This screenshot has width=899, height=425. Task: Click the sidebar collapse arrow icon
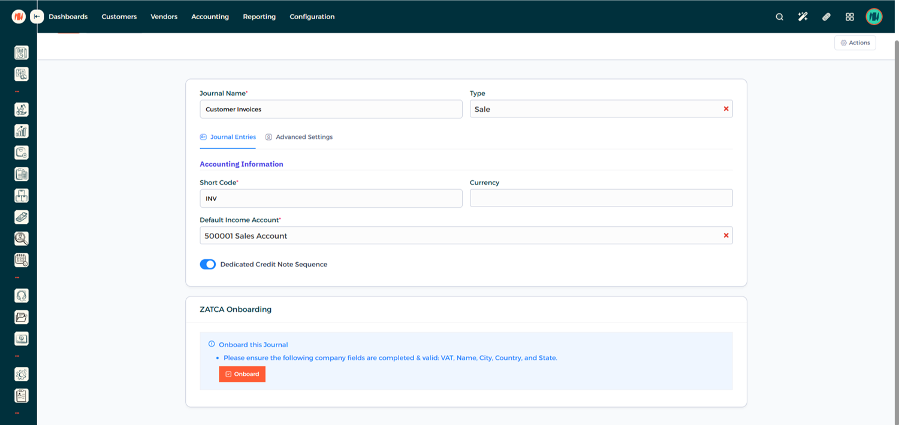coord(37,17)
